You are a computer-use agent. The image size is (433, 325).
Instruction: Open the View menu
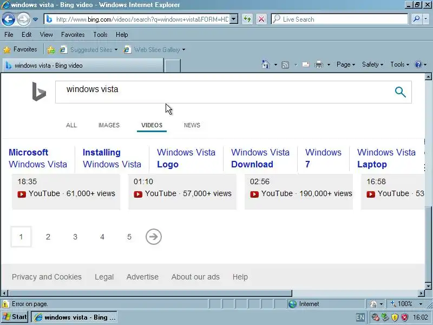point(46,35)
